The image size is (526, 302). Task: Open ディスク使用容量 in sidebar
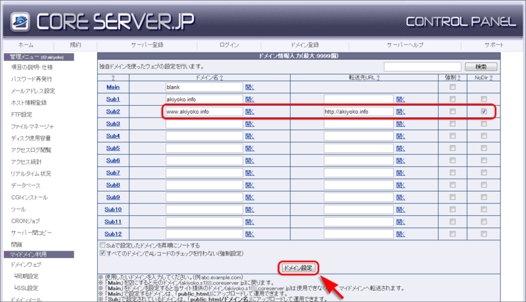coord(31,139)
